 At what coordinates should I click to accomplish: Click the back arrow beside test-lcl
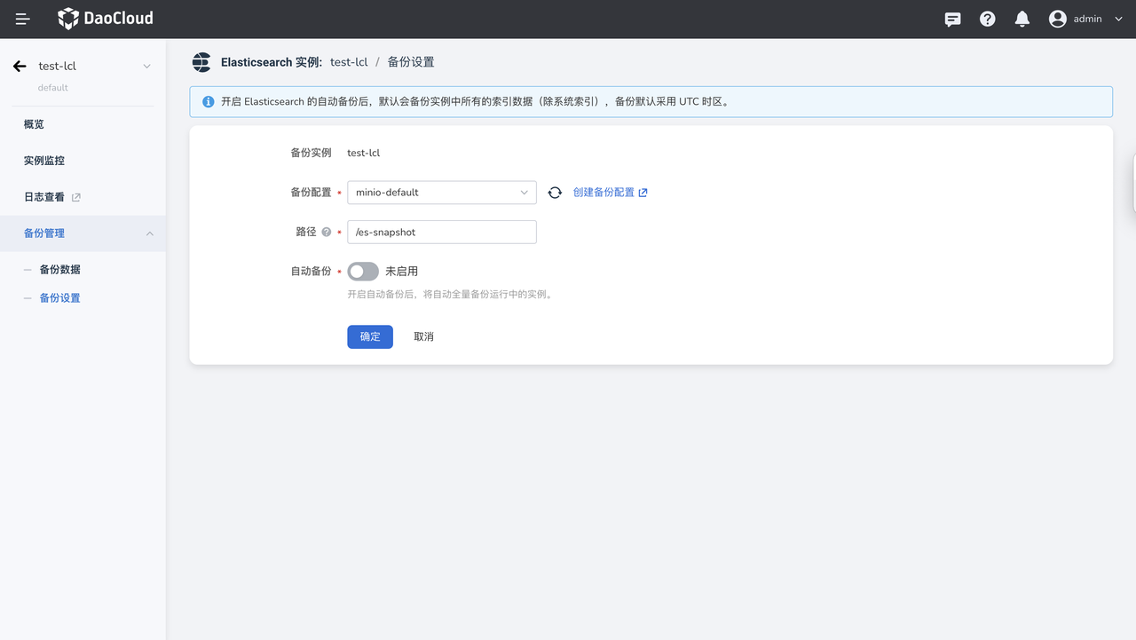pos(20,67)
